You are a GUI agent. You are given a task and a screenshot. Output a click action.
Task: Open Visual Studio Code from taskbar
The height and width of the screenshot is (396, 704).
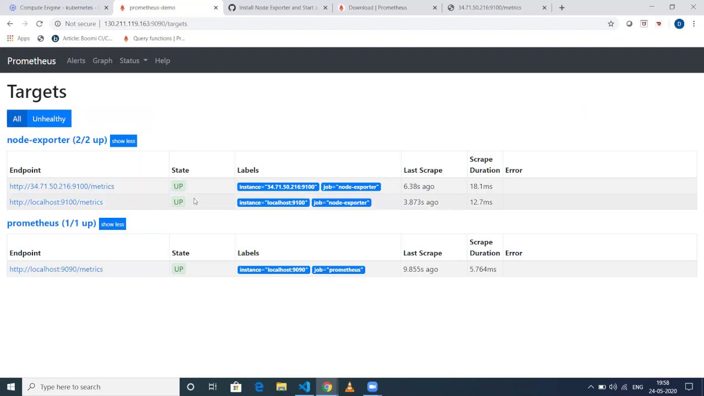pyautogui.click(x=304, y=387)
